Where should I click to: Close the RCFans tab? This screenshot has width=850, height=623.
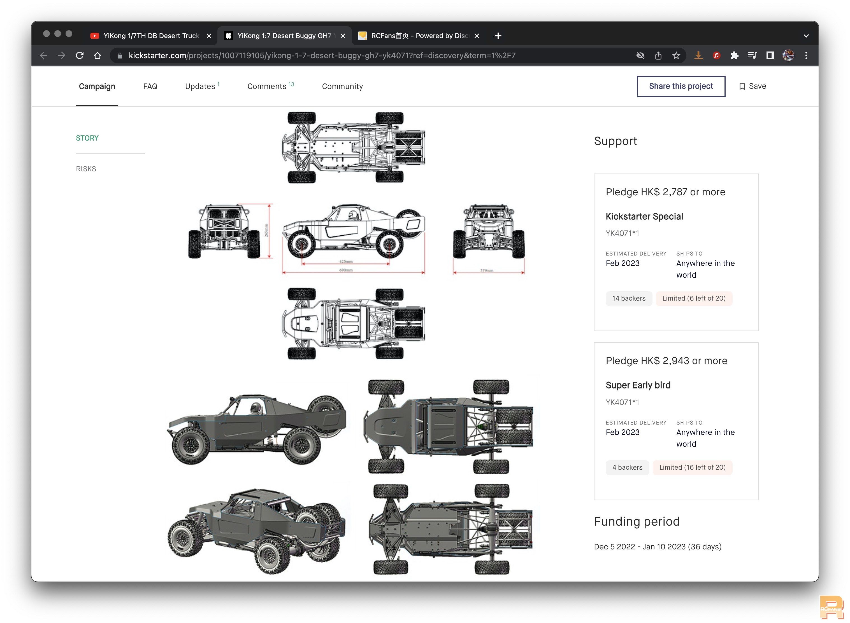pyautogui.click(x=477, y=36)
